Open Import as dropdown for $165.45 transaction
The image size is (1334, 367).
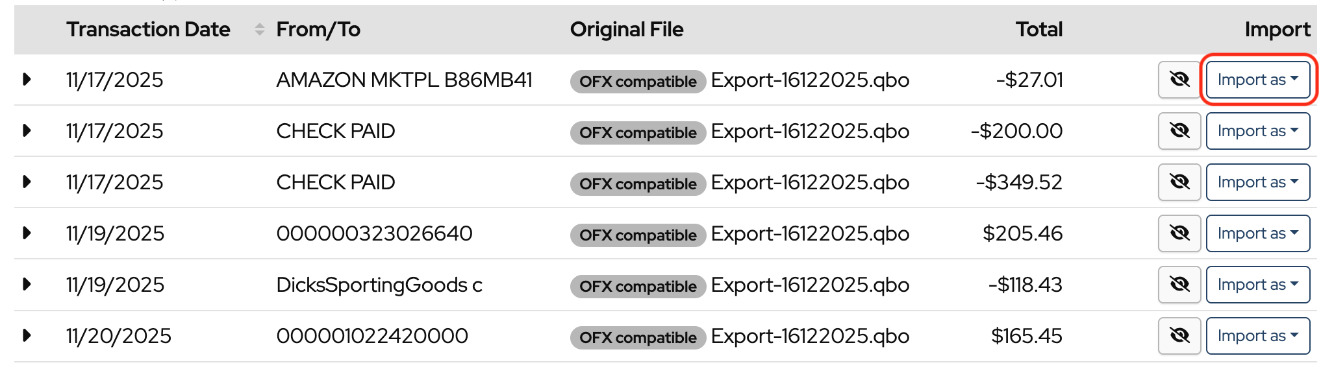1257,336
